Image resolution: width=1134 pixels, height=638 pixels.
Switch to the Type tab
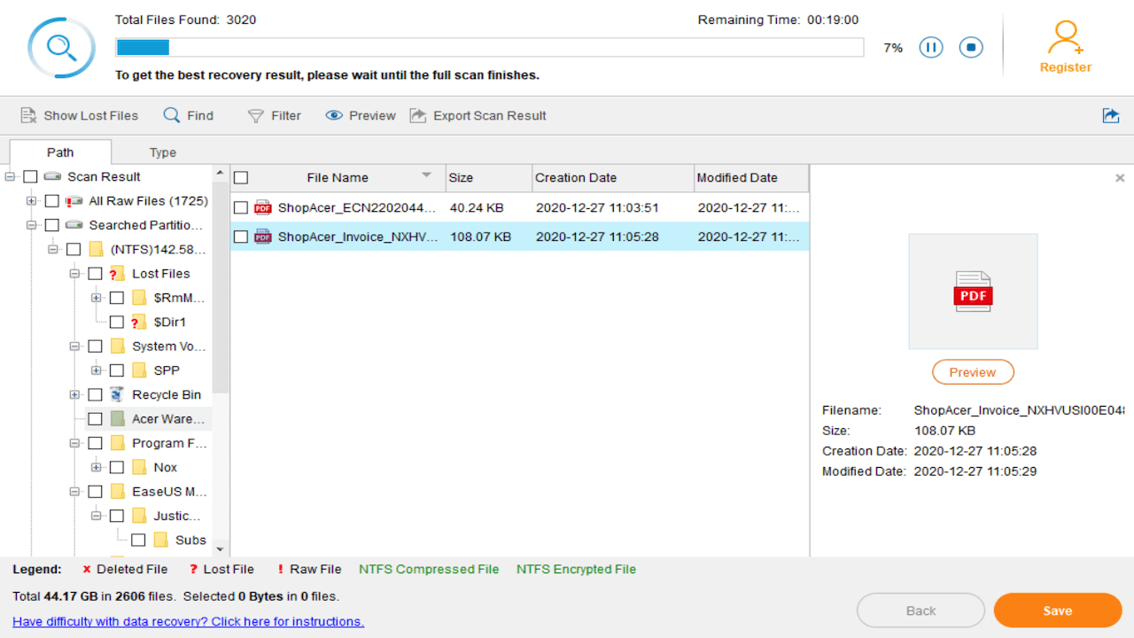click(x=163, y=152)
